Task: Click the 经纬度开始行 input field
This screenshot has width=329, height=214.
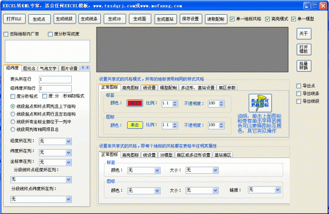Action: click(x=55, y=88)
